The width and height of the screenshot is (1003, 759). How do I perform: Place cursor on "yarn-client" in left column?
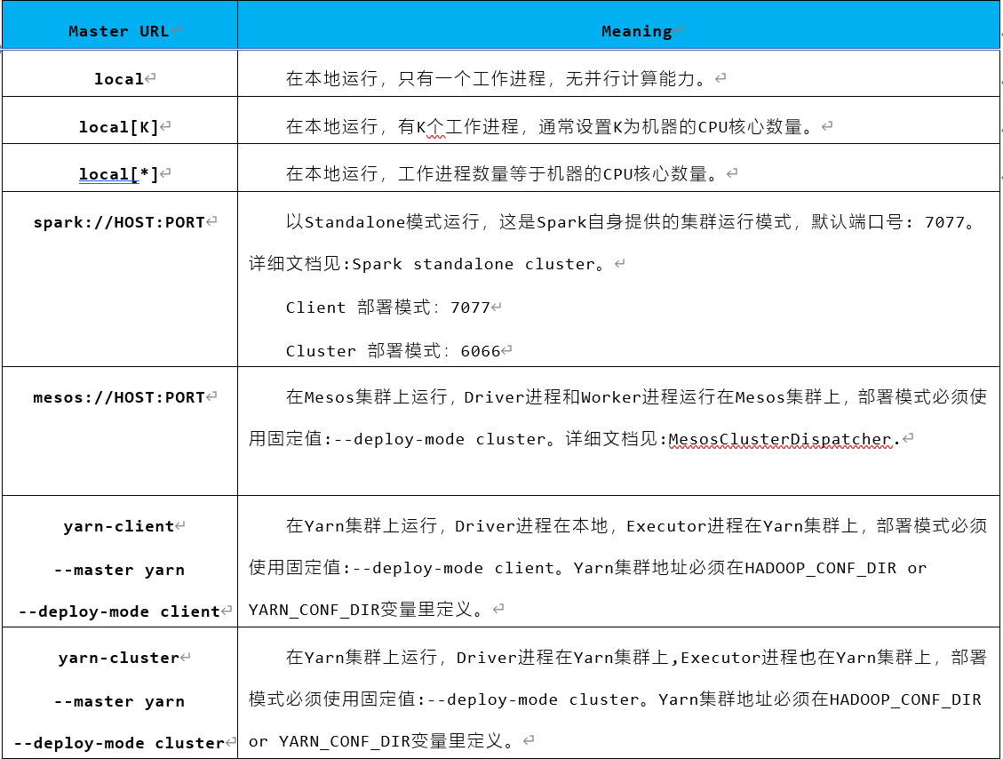tap(118, 526)
